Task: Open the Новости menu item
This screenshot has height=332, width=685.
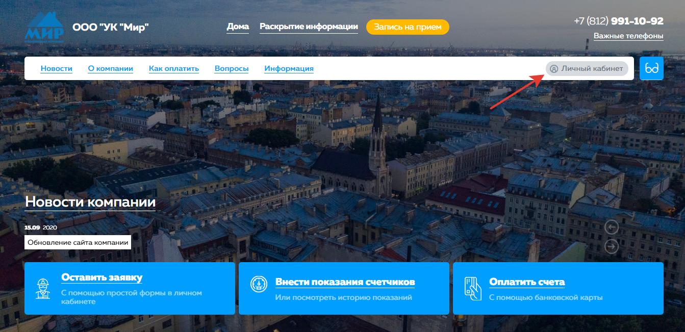Action: coord(57,68)
